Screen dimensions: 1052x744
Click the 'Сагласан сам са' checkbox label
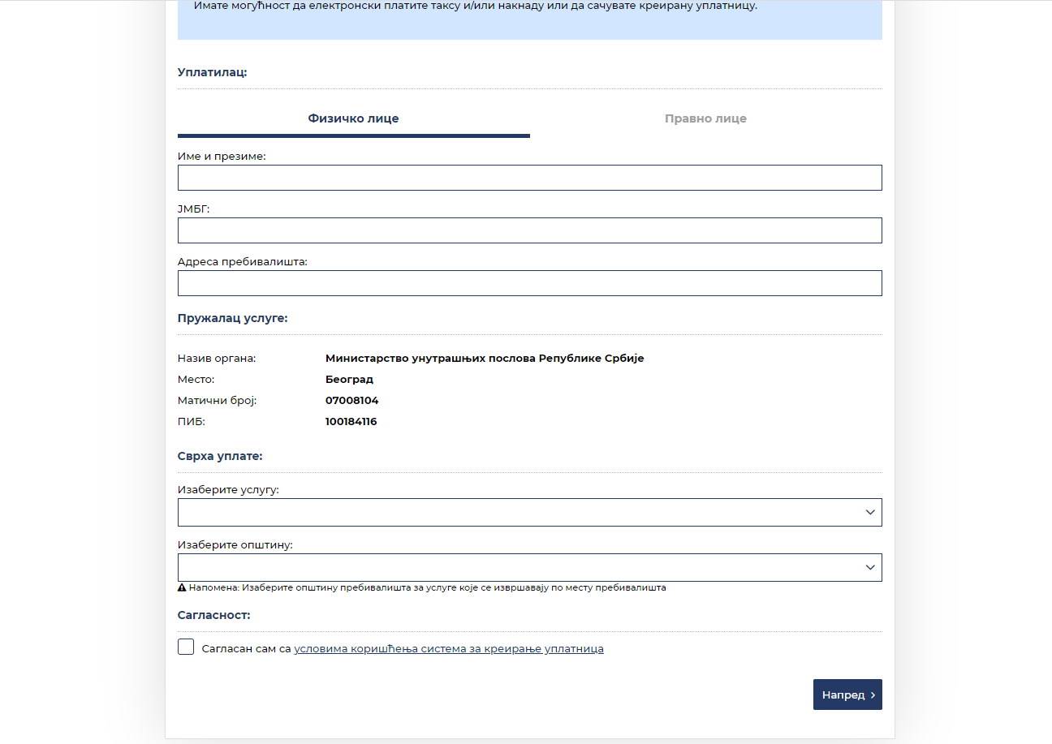point(246,649)
